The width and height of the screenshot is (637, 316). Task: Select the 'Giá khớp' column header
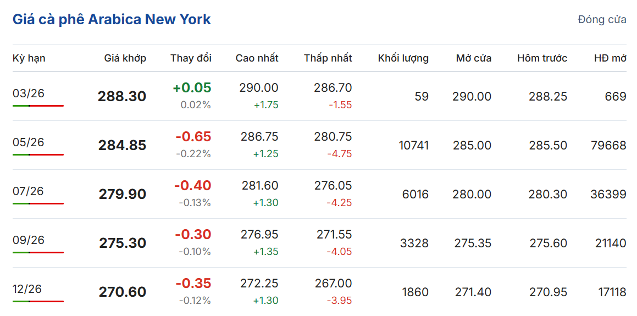click(x=125, y=58)
